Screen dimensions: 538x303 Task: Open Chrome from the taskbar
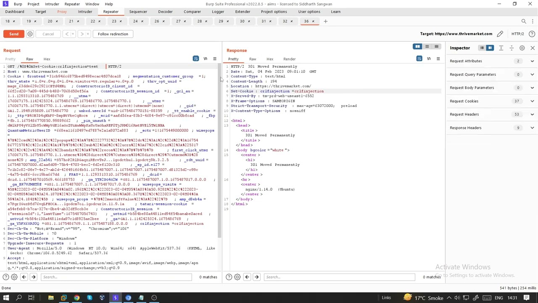point(76,298)
